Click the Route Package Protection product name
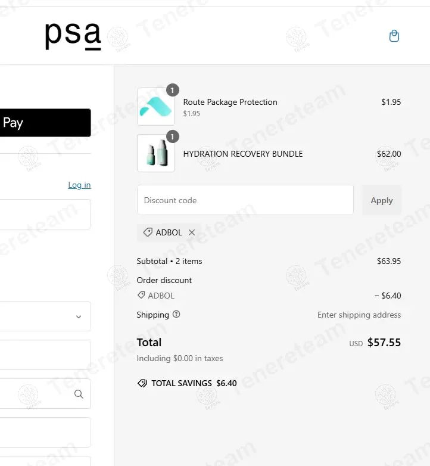 point(230,102)
